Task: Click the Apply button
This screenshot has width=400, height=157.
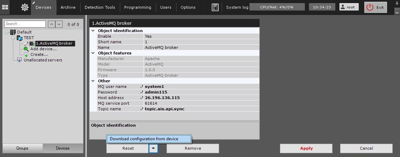Action: [306, 148]
